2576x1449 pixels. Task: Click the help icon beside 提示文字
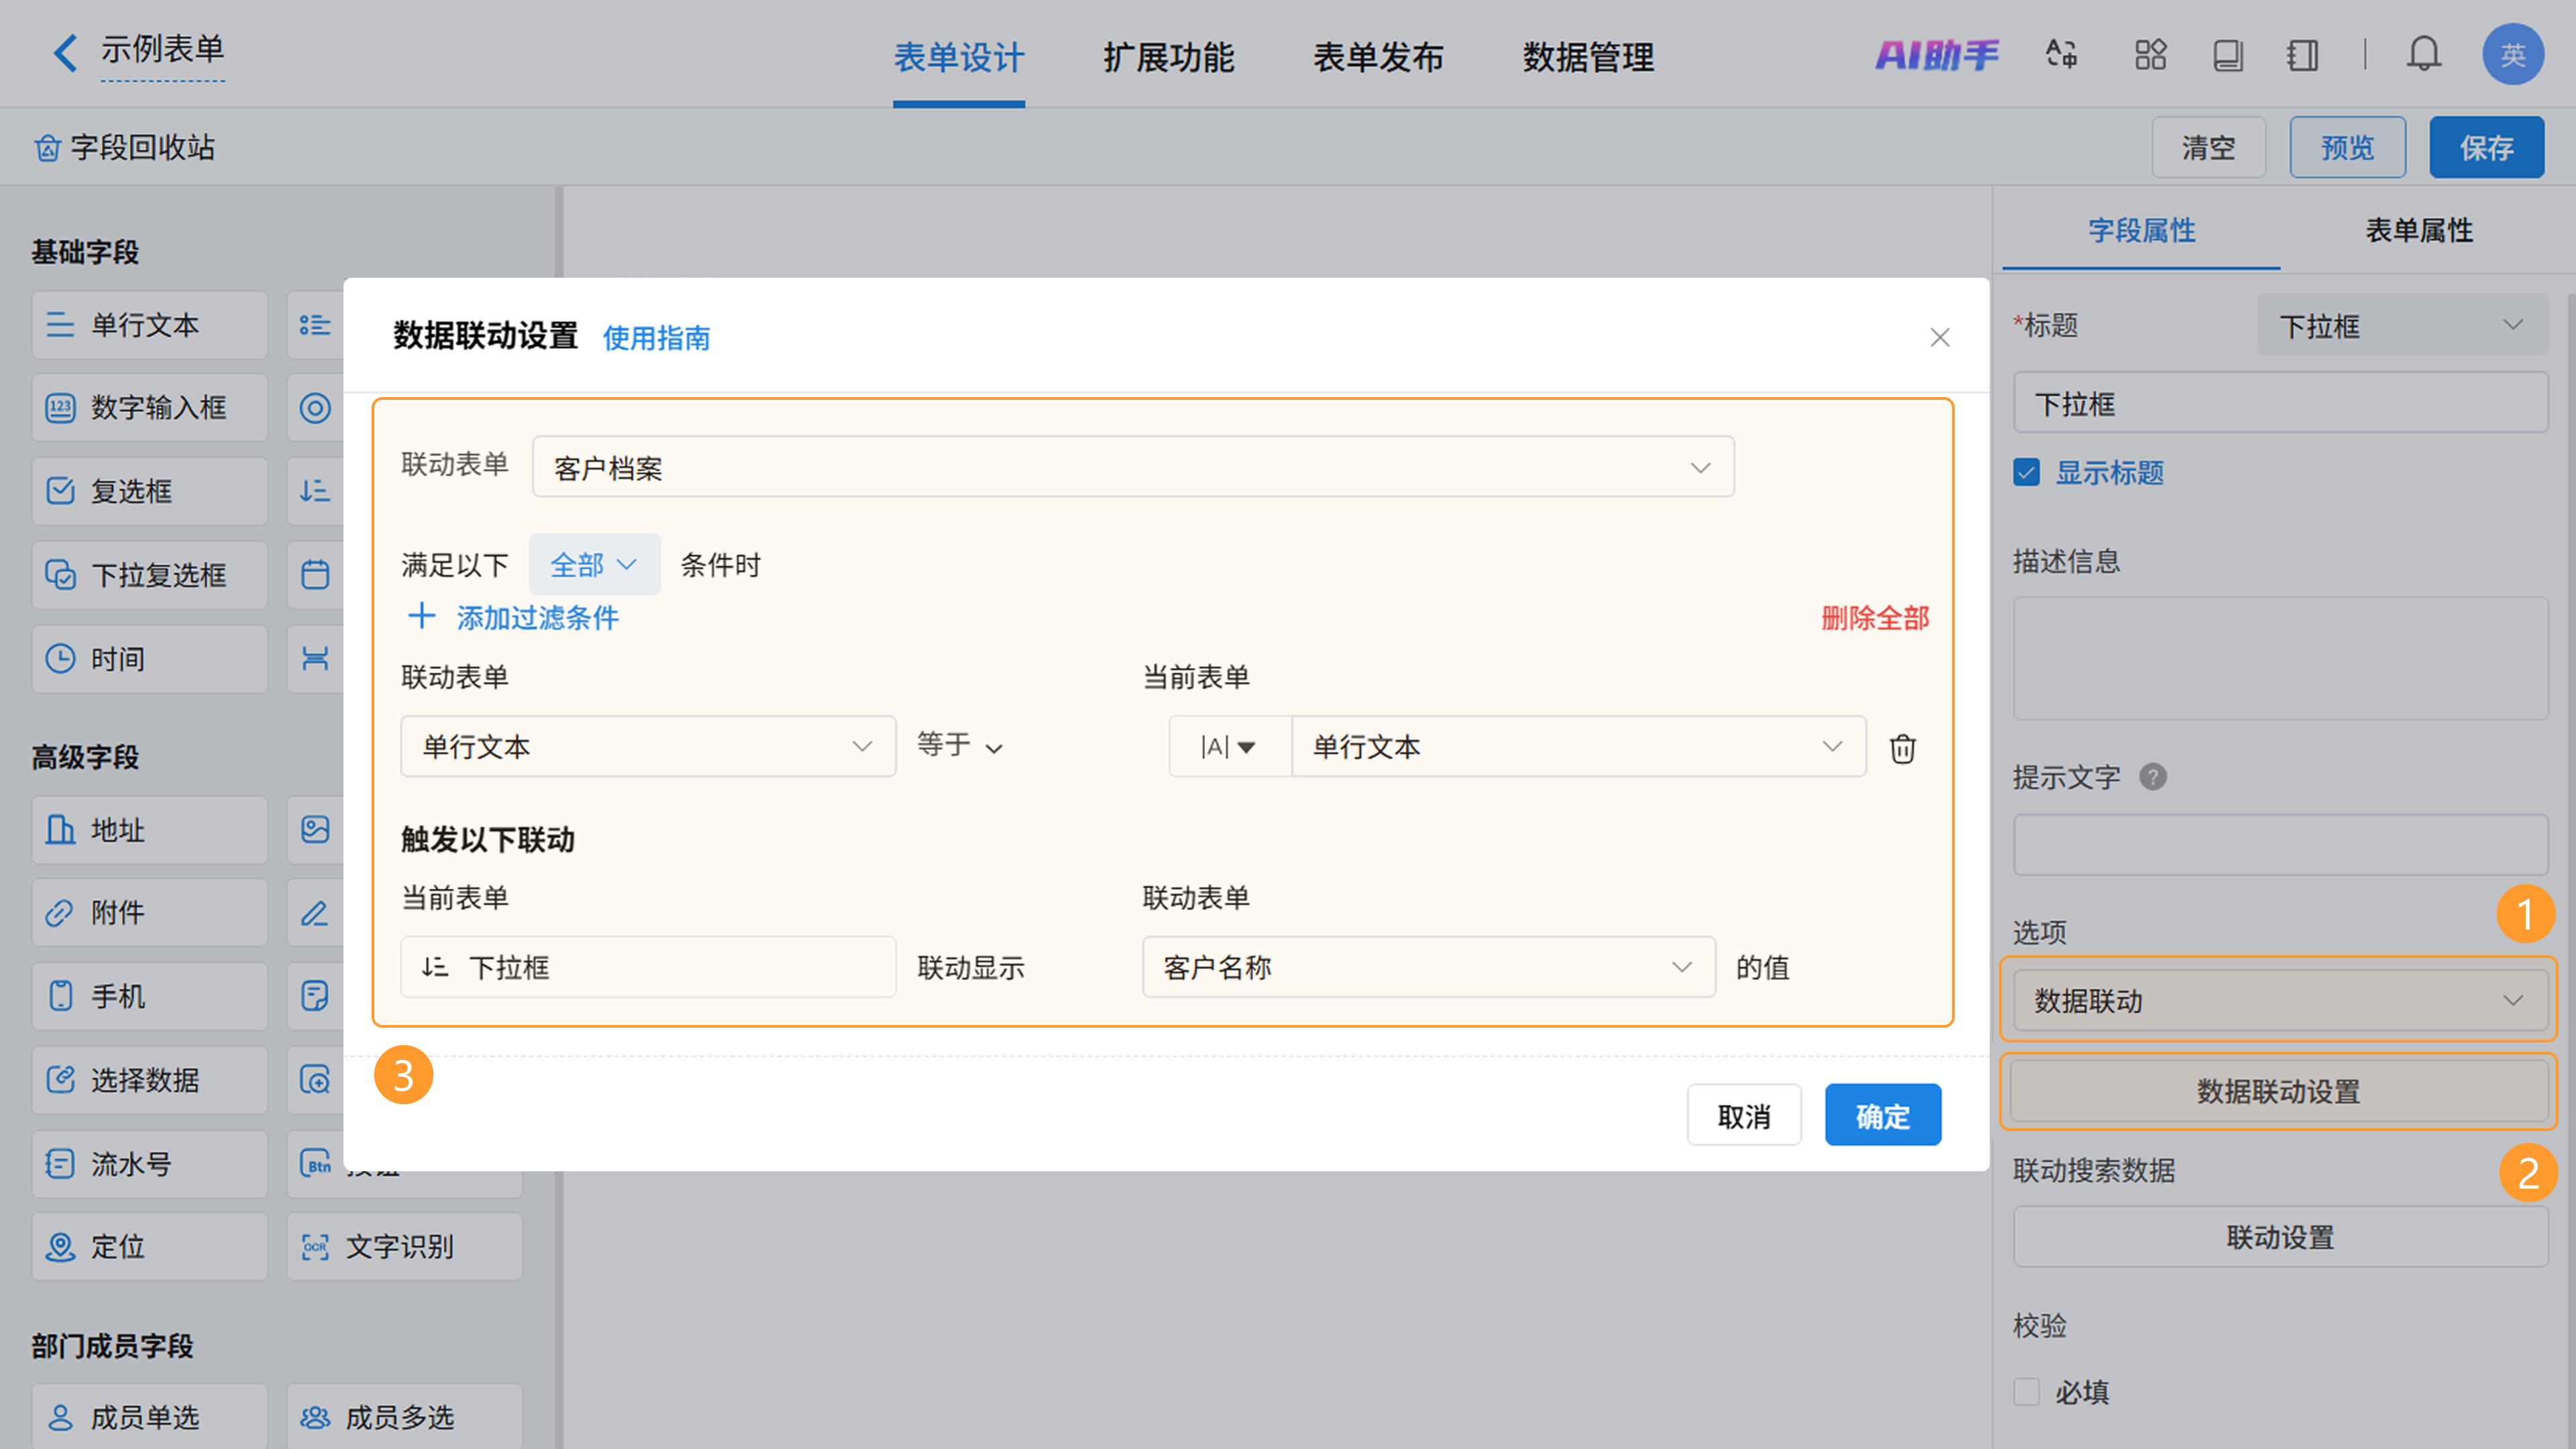pos(2153,777)
